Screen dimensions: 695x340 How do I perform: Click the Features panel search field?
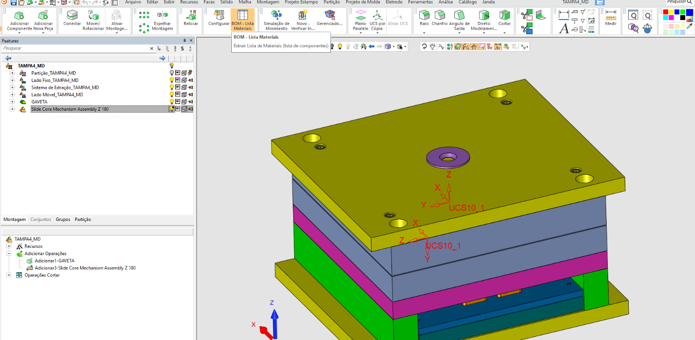pyautogui.click(x=73, y=48)
